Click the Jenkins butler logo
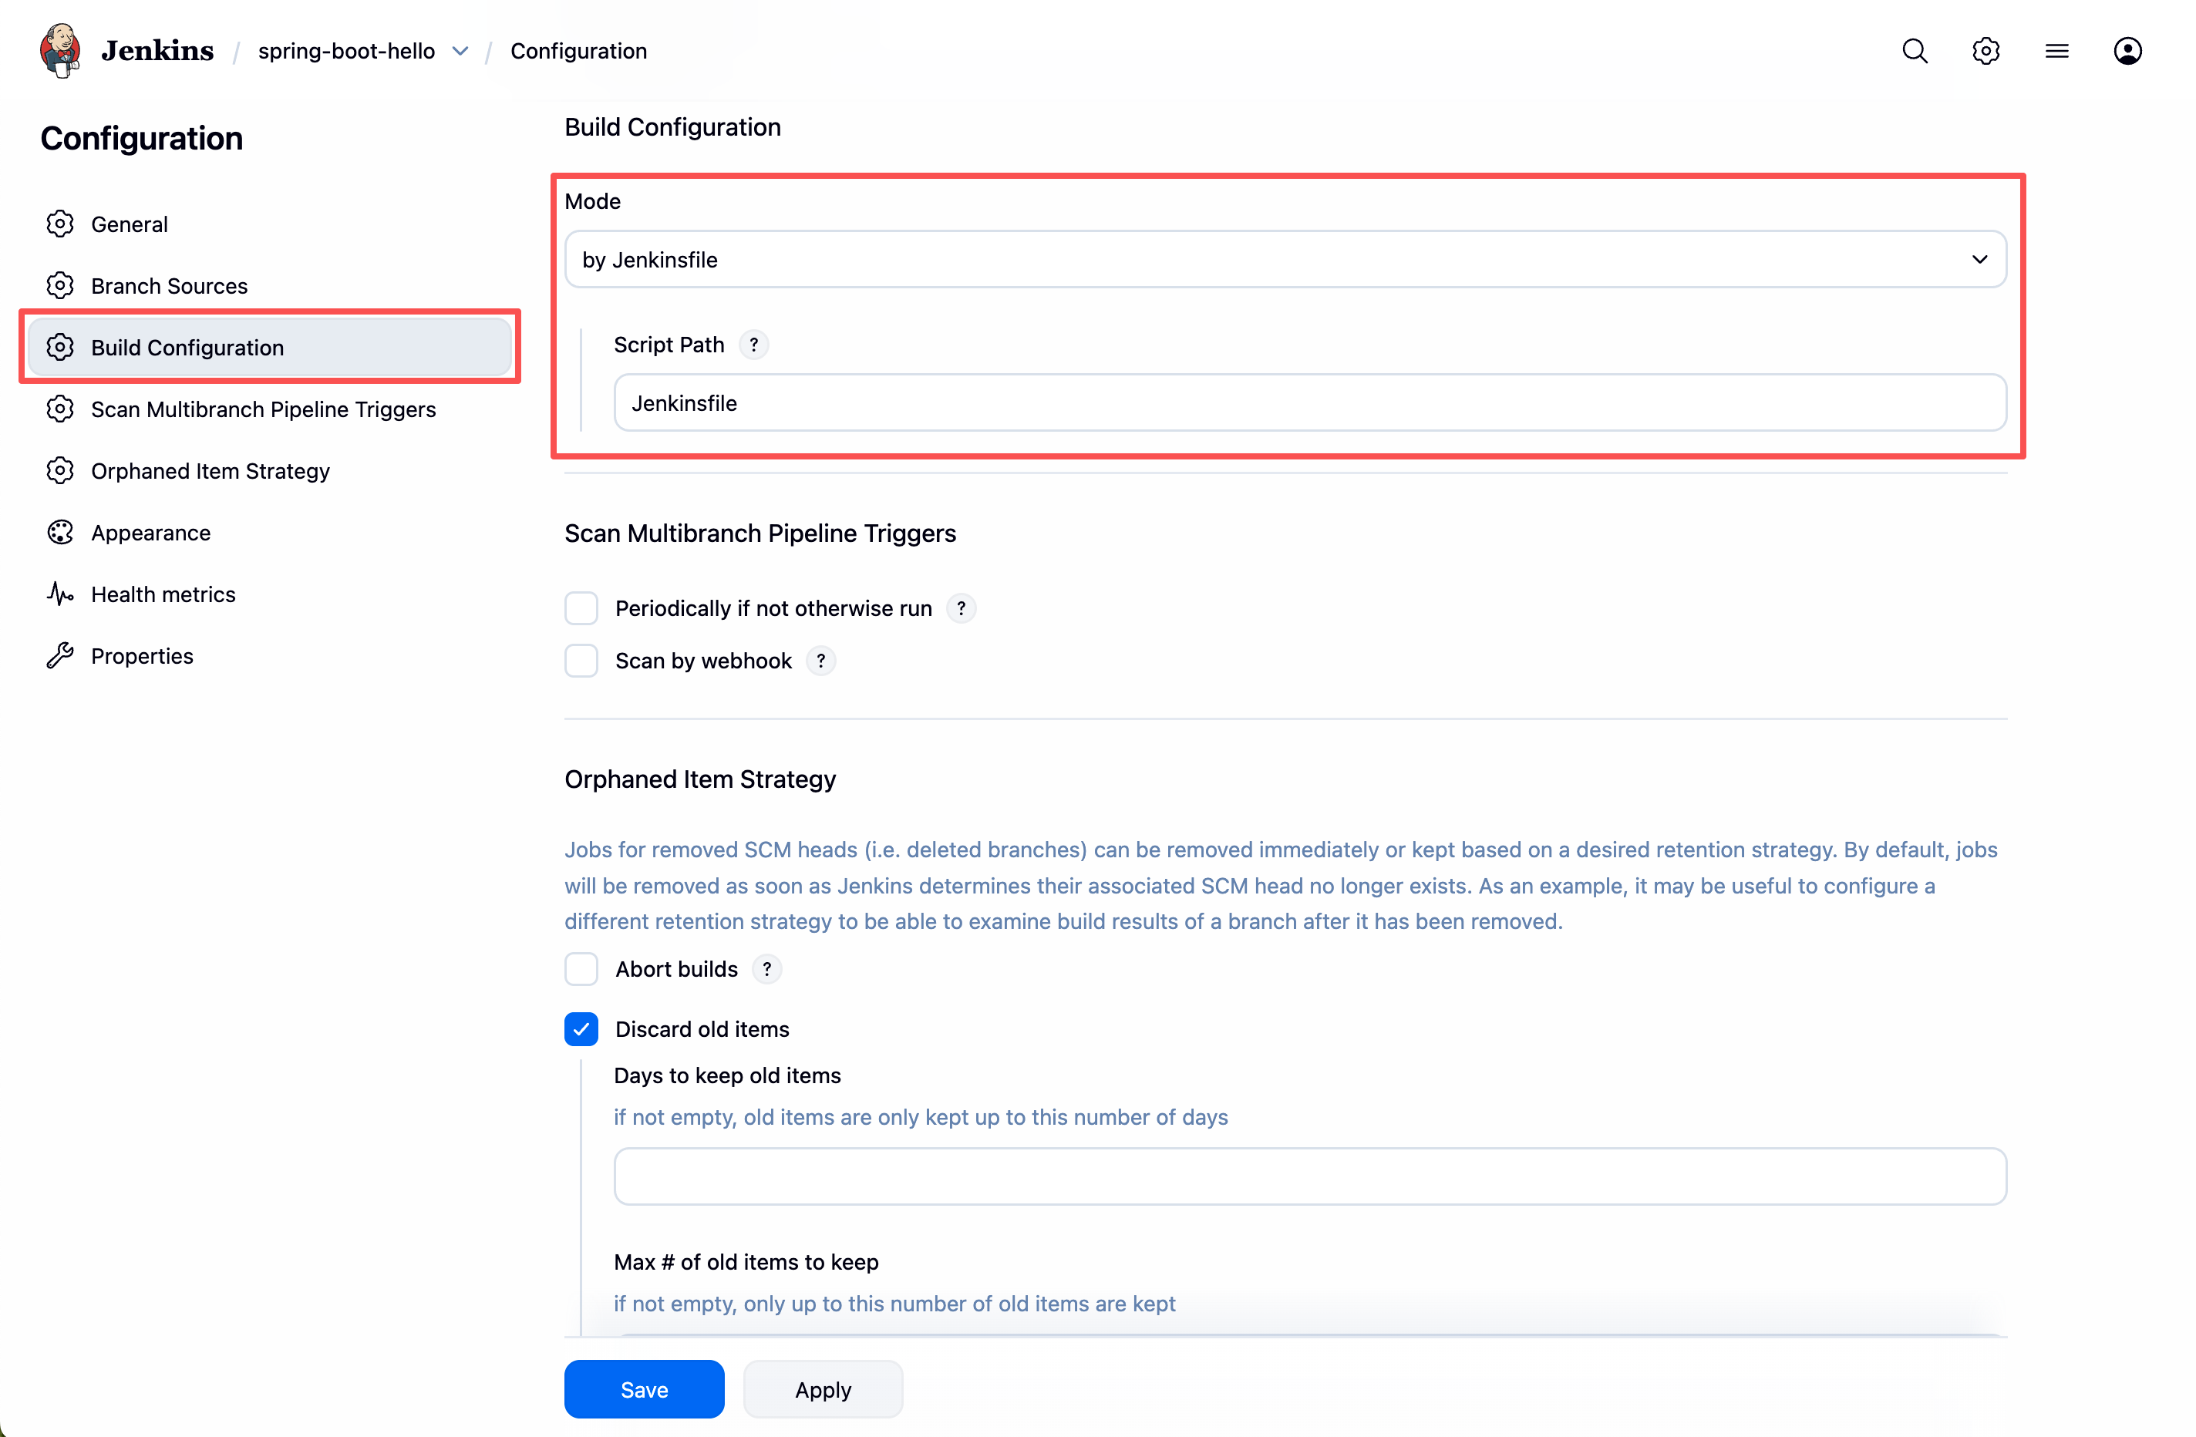The height and width of the screenshot is (1437, 2196). pyautogui.click(x=60, y=51)
